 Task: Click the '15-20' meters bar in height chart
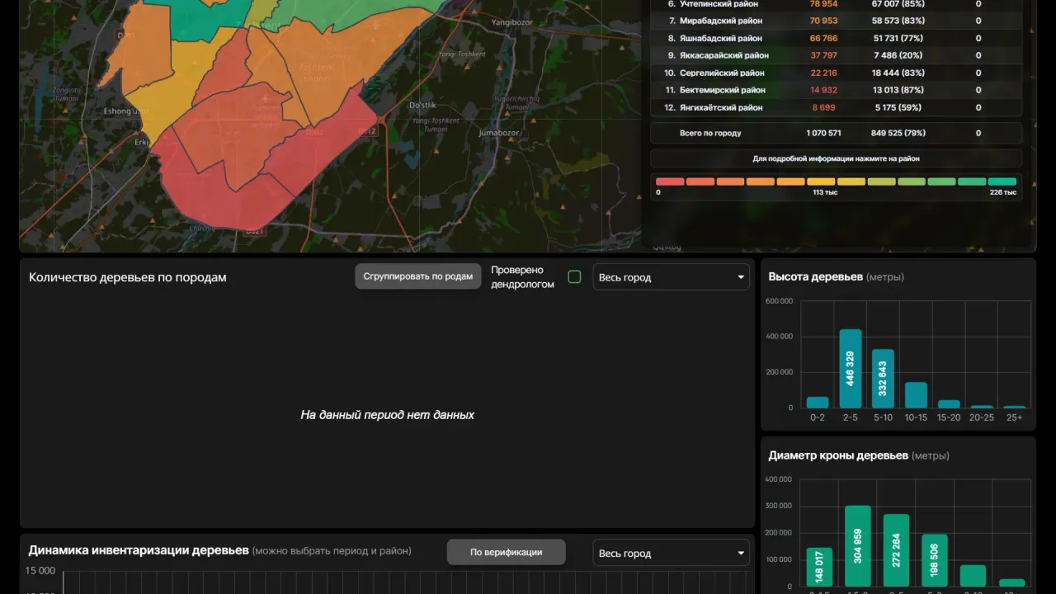click(x=949, y=403)
